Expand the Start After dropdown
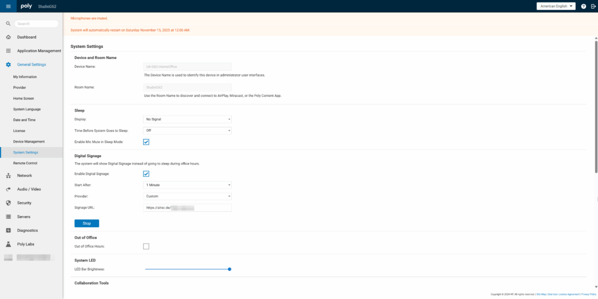The height and width of the screenshot is (299, 598). point(187,185)
